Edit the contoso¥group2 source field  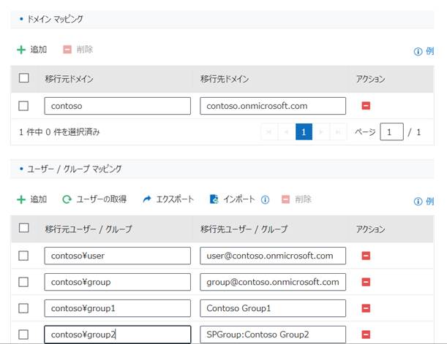tap(118, 335)
